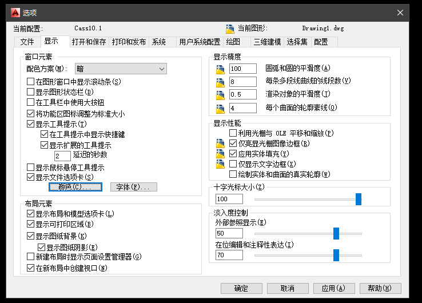422x303 pixels.
Task: Enable 利用光栅与 OLE 平移和缩放 option
Action: click(x=233, y=133)
